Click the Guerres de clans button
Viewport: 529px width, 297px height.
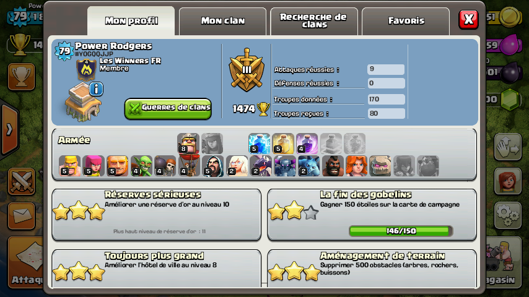point(168,108)
